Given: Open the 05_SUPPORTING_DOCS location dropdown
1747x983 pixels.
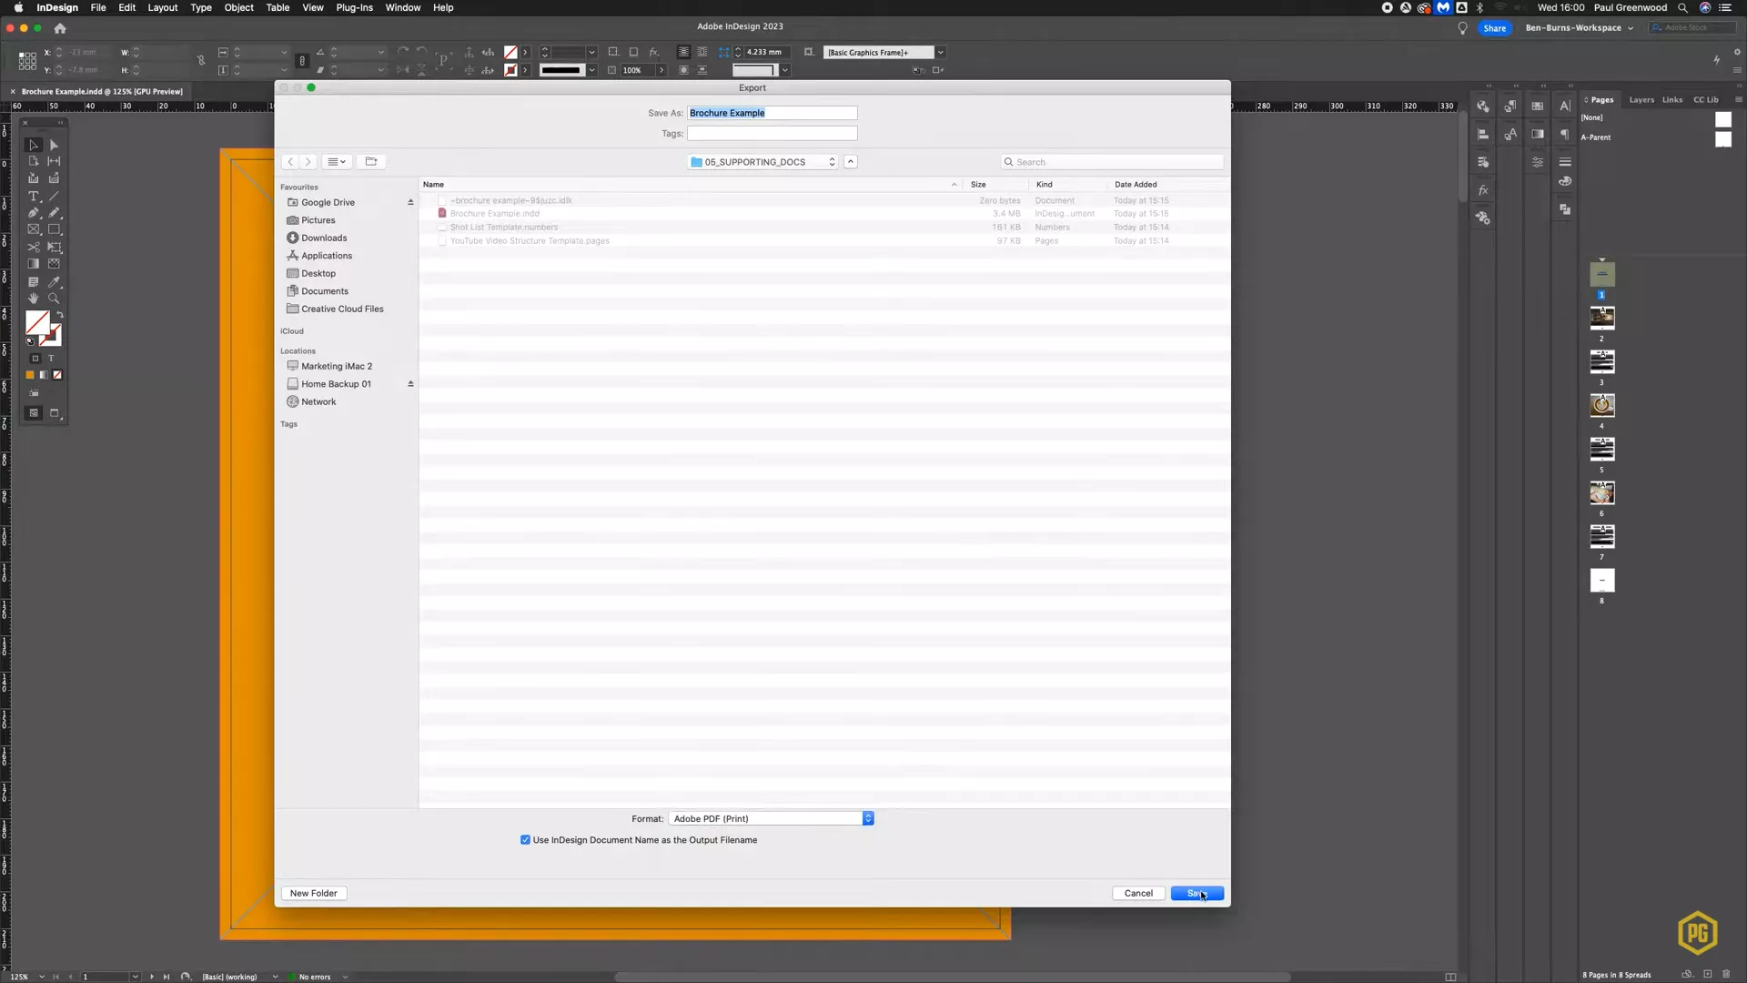Looking at the screenshot, I should click(x=762, y=162).
